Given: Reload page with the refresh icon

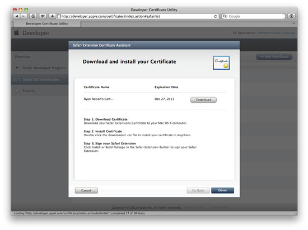Looking at the screenshot, I should point(215,16).
